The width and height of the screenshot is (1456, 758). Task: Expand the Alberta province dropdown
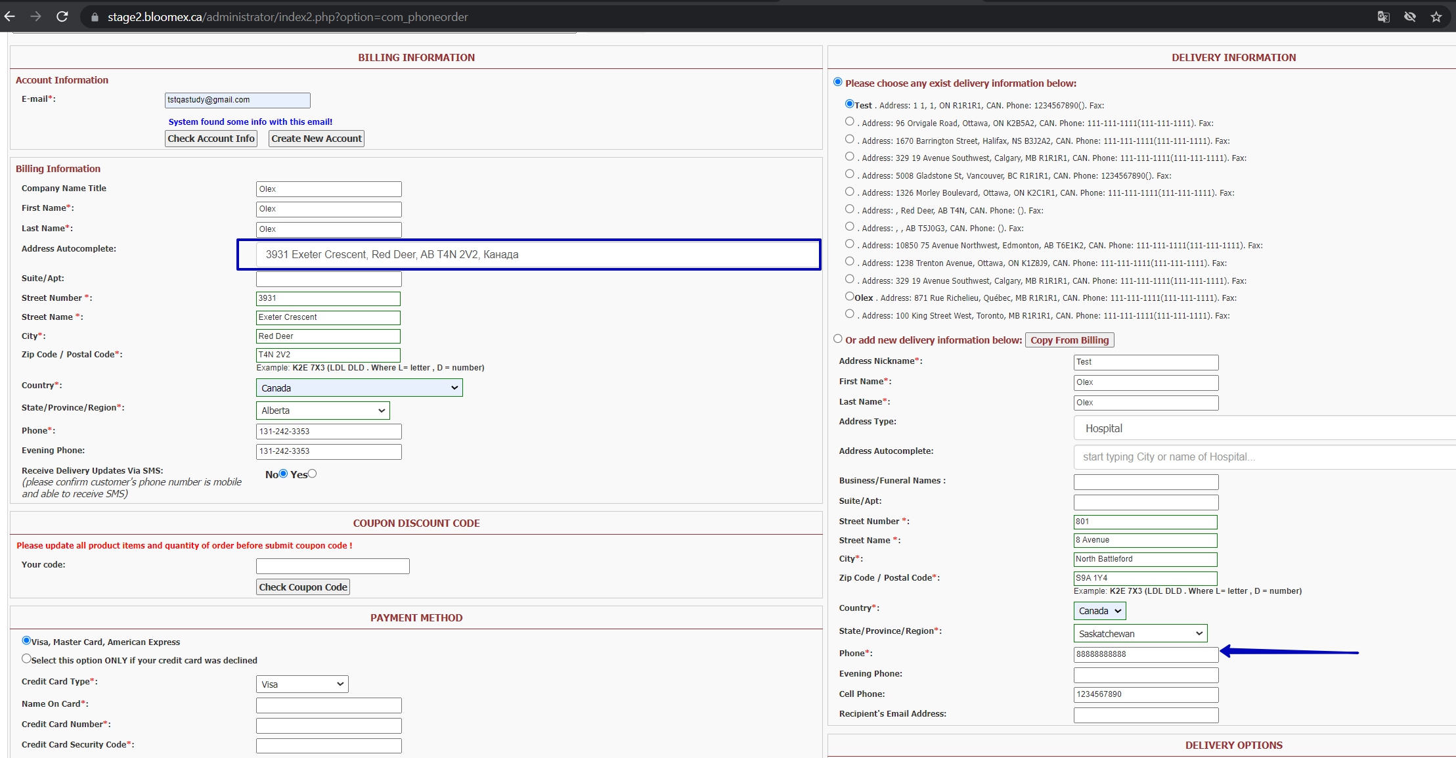(x=322, y=411)
